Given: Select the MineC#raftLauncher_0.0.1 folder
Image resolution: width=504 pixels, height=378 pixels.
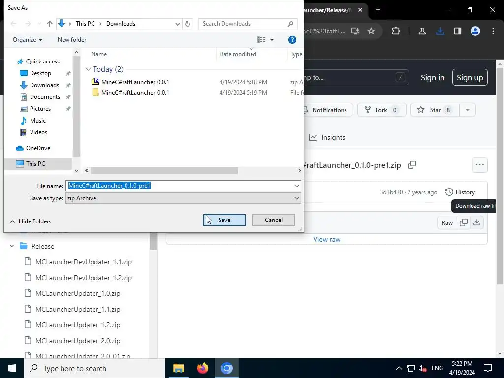Looking at the screenshot, I should (135, 92).
